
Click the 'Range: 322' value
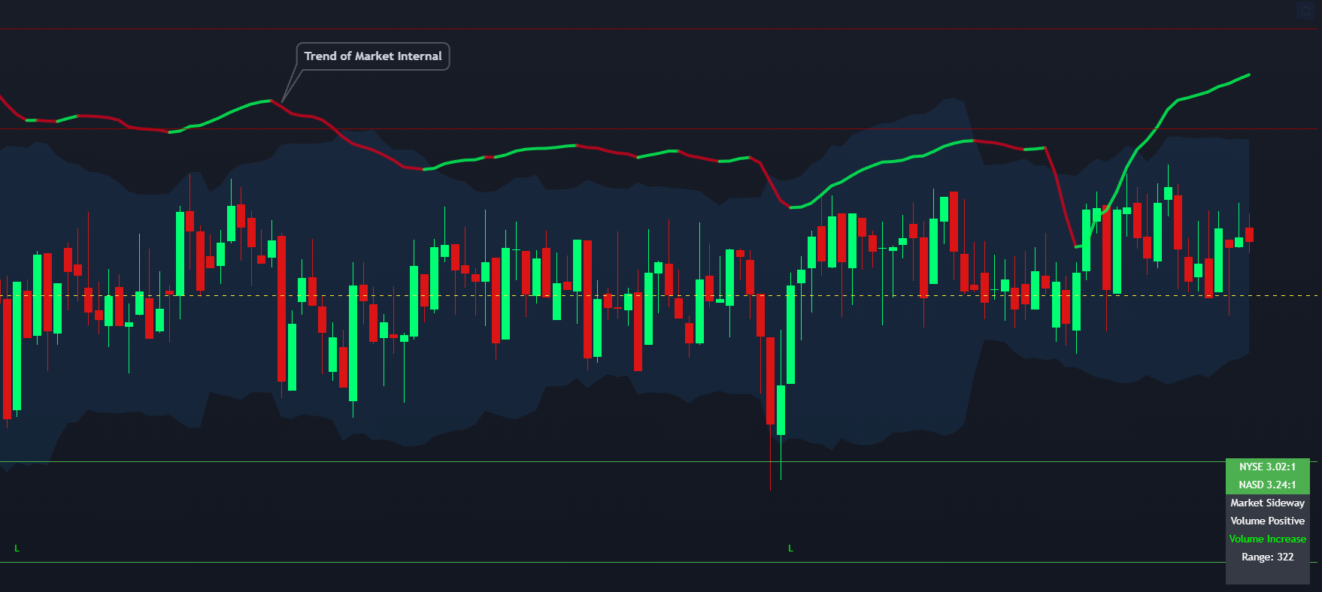(1268, 557)
